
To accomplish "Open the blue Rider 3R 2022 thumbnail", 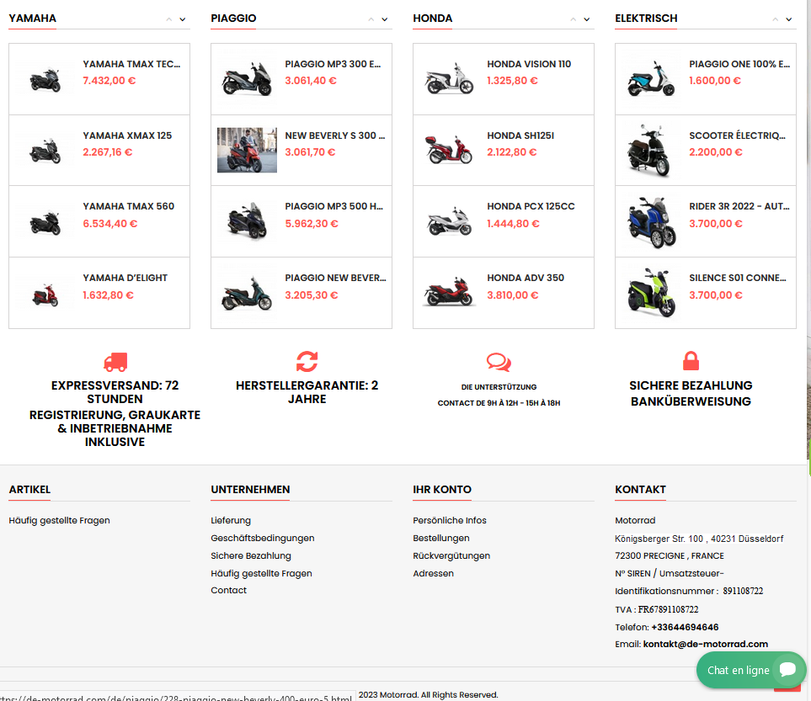I will click(651, 222).
